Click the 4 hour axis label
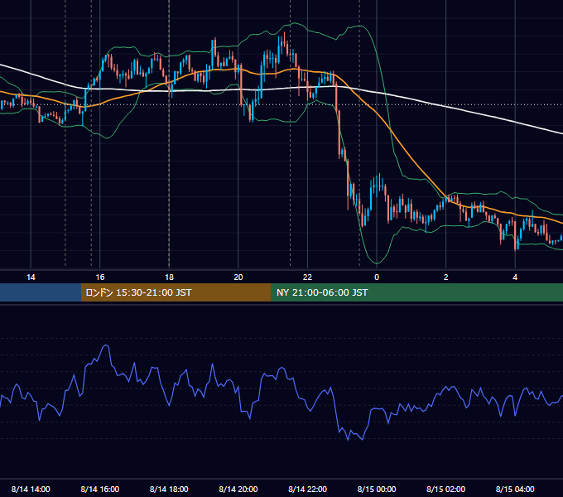Image resolution: width=563 pixels, height=497 pixels. [x=515, y=277]
